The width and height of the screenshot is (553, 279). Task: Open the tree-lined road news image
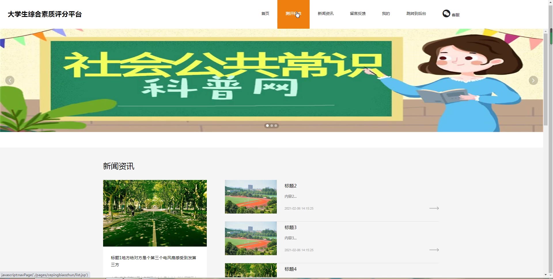(x=155, y=213)
